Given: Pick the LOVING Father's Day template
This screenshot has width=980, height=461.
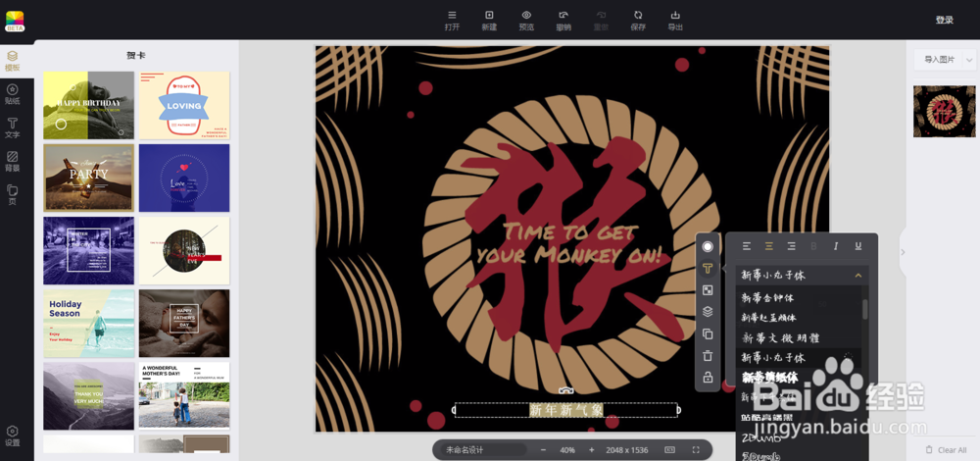Looking at the screenshot, I should [184, 105].
